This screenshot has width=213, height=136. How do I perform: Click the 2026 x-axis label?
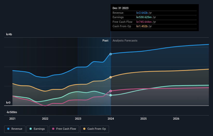pos(176,119)
